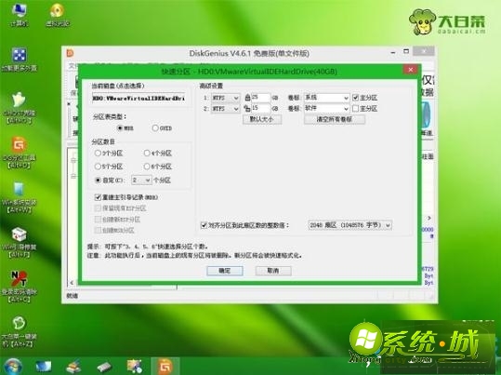Click the monitor icon on the taskbar
Image resolution: width=501 pixels, height=375 pixels.
click(43, 367)
